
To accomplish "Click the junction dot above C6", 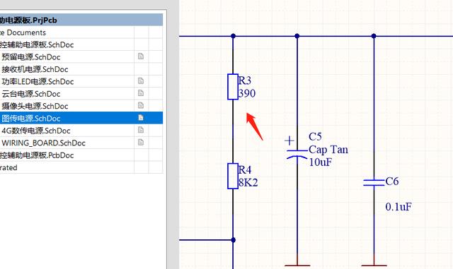I will point(374,36).
